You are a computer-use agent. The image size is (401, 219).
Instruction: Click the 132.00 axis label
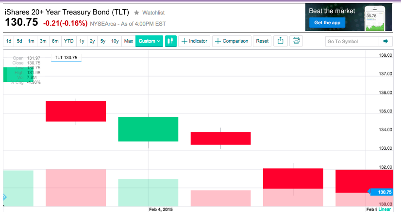click(x=385, y=167)
